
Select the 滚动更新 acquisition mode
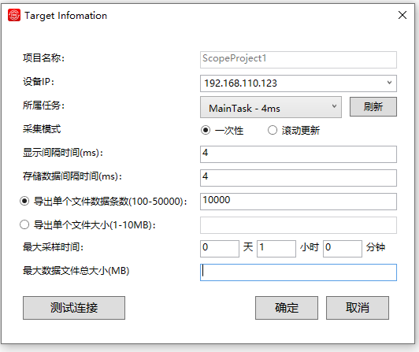point(273,131)
